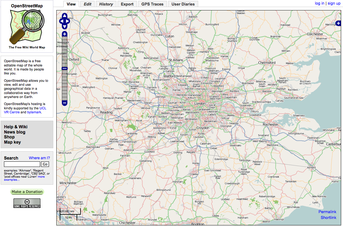The image size is (343, 226).
Task: Open the Export tab
Action: [127, 4]
